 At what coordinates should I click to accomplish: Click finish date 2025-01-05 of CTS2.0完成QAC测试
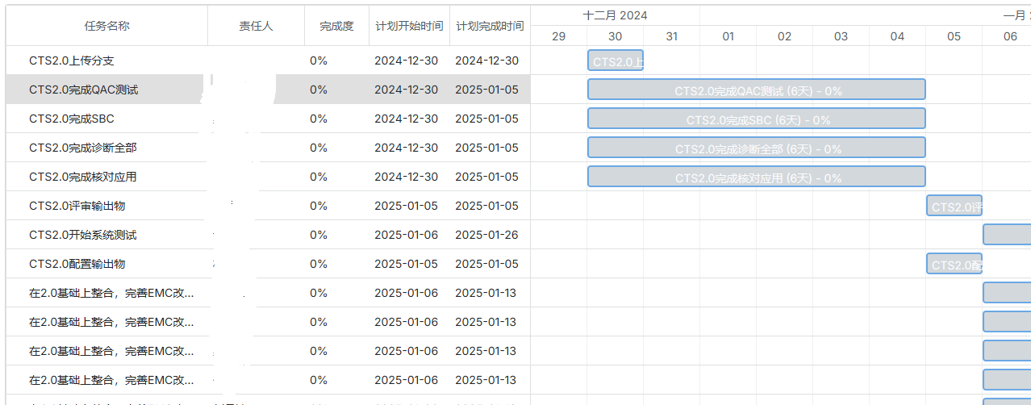pyautogui.click(x=487, y=90)
